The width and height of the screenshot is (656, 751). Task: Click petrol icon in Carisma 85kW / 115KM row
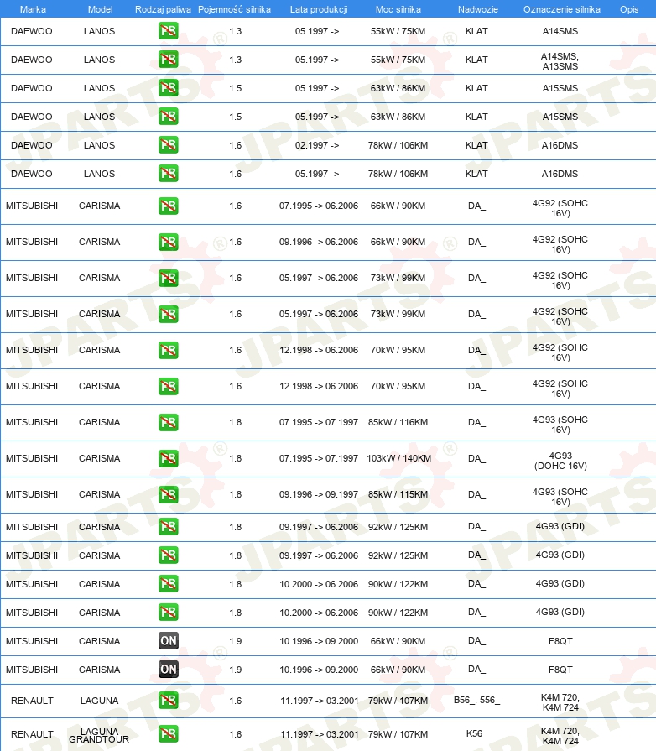click(x=168, y=494)
